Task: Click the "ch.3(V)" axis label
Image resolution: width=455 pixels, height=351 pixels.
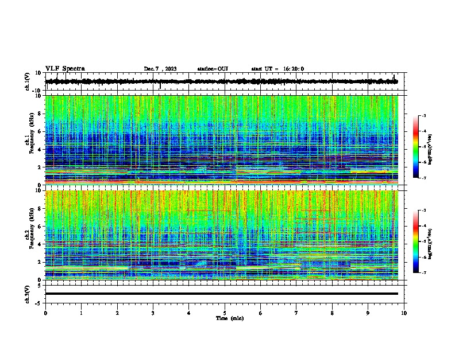Action: click(28, 294)
